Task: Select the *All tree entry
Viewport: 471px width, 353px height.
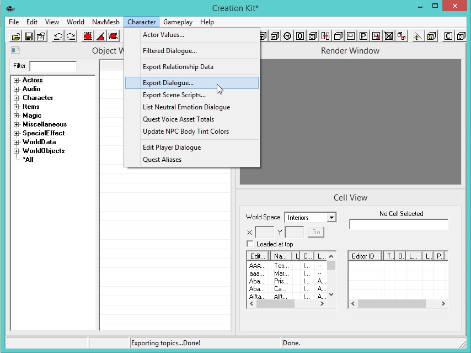Action: point(28,160)
